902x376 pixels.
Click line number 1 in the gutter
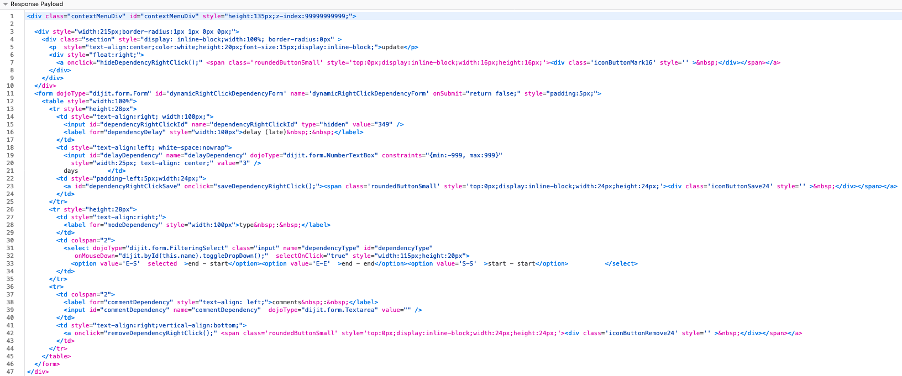coord(12,16)
